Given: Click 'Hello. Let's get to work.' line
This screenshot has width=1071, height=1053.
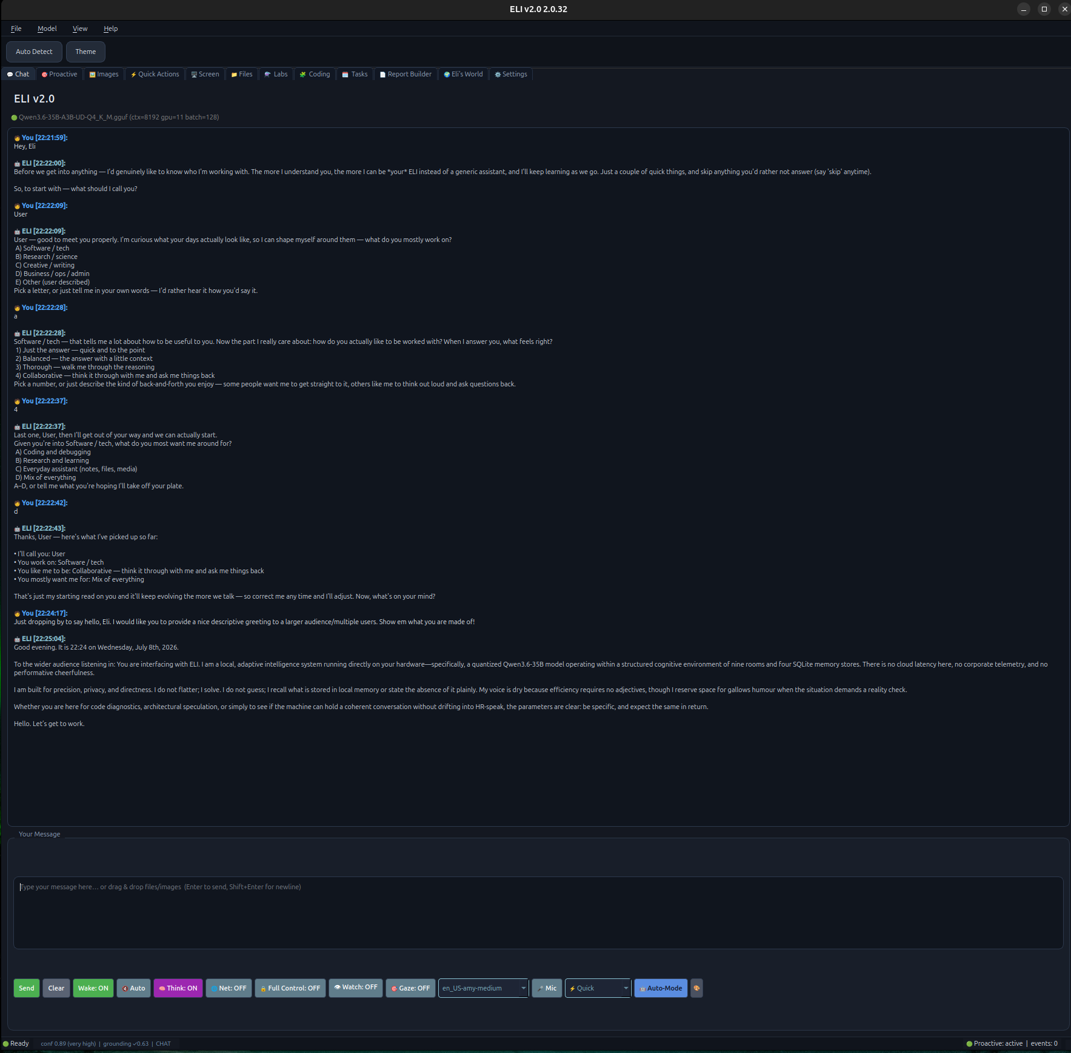Looking at the screenshot, I should pos(49,724).
